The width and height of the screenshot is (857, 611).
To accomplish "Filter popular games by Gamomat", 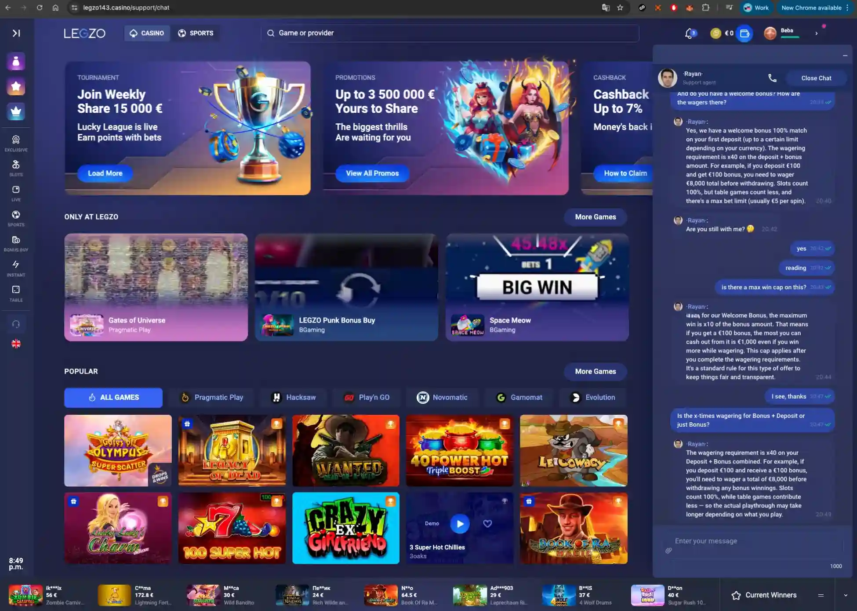I will [519, 398].
